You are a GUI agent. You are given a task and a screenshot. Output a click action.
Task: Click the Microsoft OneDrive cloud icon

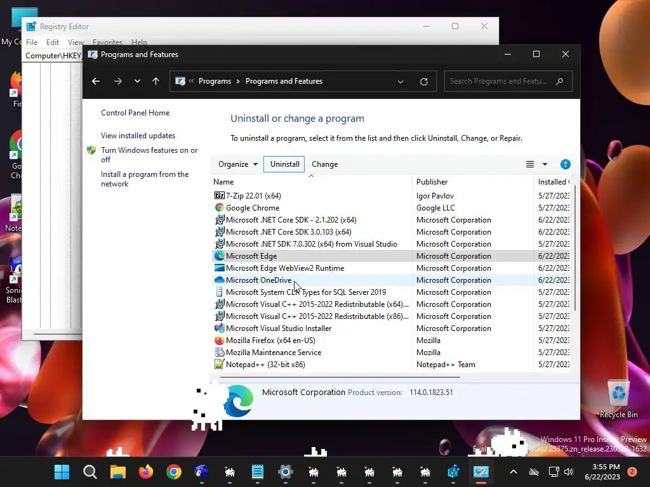pyautogui.click(x=219, y=280)
